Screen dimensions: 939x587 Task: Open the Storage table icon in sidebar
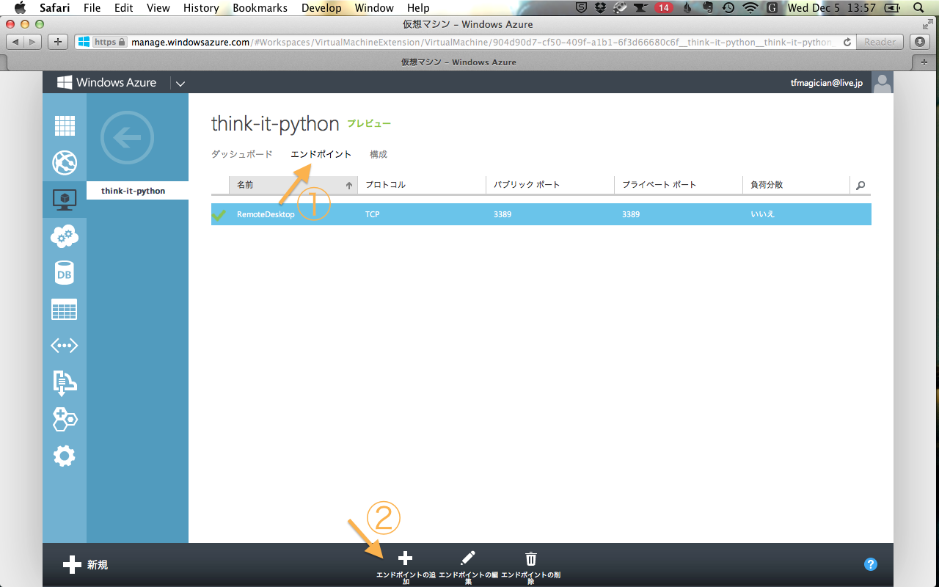(x=65, y=309)
